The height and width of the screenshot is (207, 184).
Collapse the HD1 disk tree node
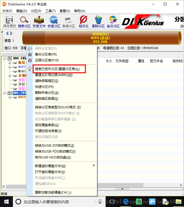(5, 93)
